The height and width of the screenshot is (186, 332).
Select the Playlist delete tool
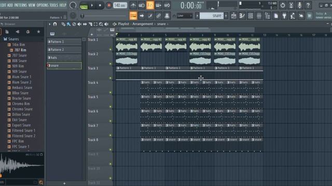74,24
